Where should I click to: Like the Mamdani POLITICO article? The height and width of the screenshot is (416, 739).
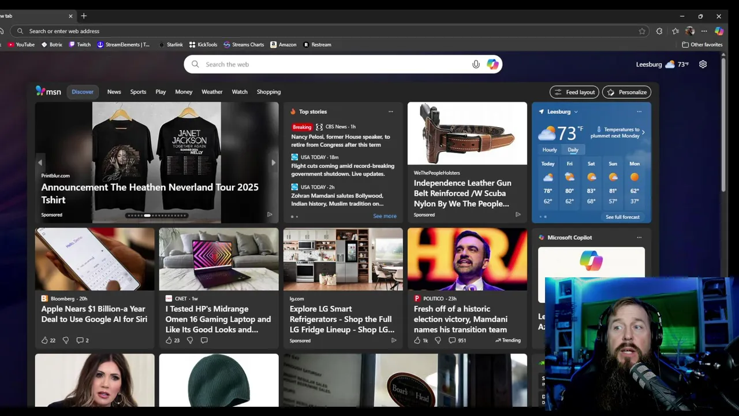coord(417,340)
